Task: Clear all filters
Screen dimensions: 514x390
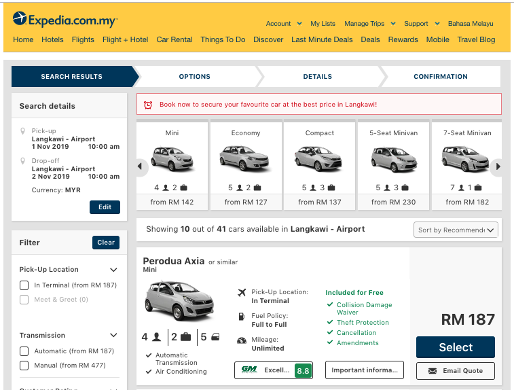Action: pos(106,243)
